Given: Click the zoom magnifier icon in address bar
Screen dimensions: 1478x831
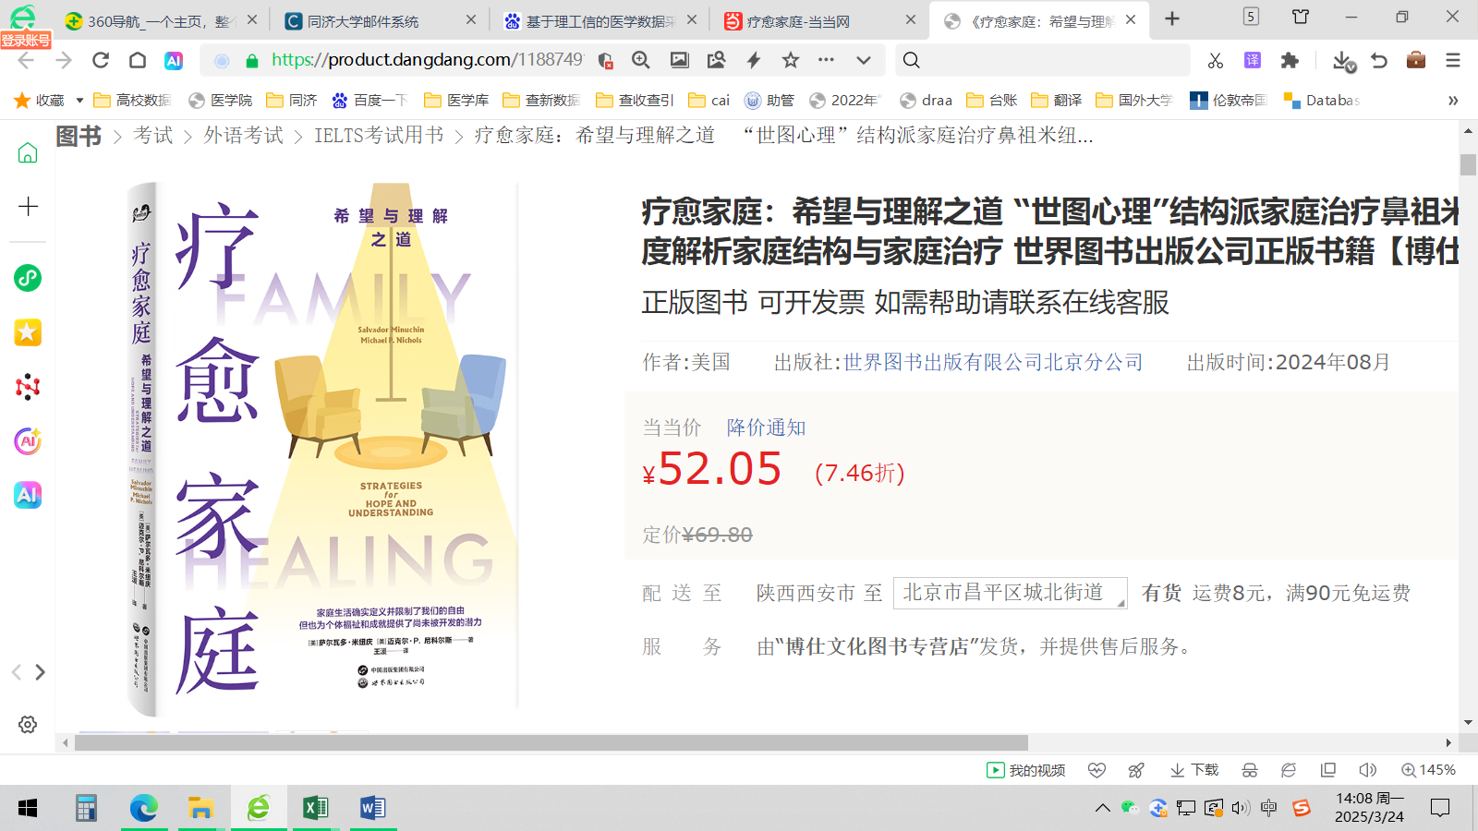Looking at the screenshot, I should 641,61.
